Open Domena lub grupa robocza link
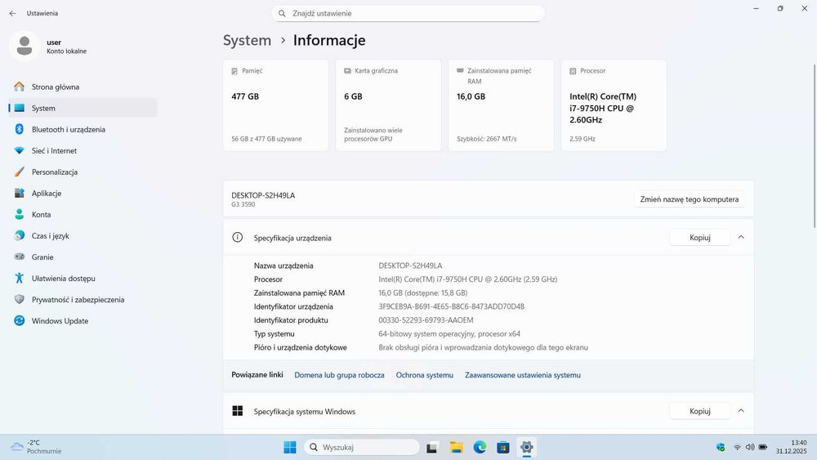817x460 pixels. point(339,375)
